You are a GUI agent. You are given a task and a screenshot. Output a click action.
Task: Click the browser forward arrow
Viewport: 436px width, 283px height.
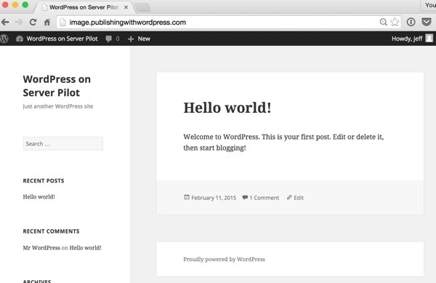[x=19, y=22]
